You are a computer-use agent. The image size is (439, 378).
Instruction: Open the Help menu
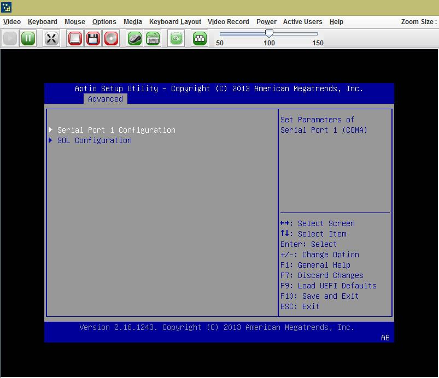click(336, 22)
